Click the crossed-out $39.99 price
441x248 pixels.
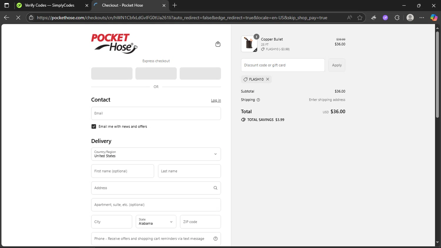tap(341, 39)
